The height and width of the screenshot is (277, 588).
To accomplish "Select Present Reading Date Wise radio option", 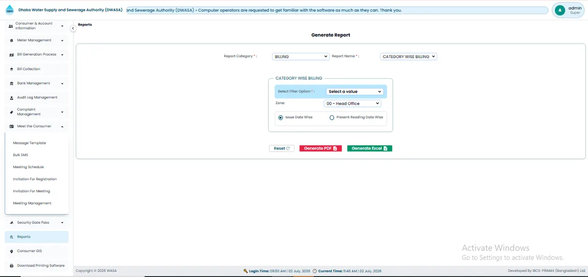I will click(332, 118).
